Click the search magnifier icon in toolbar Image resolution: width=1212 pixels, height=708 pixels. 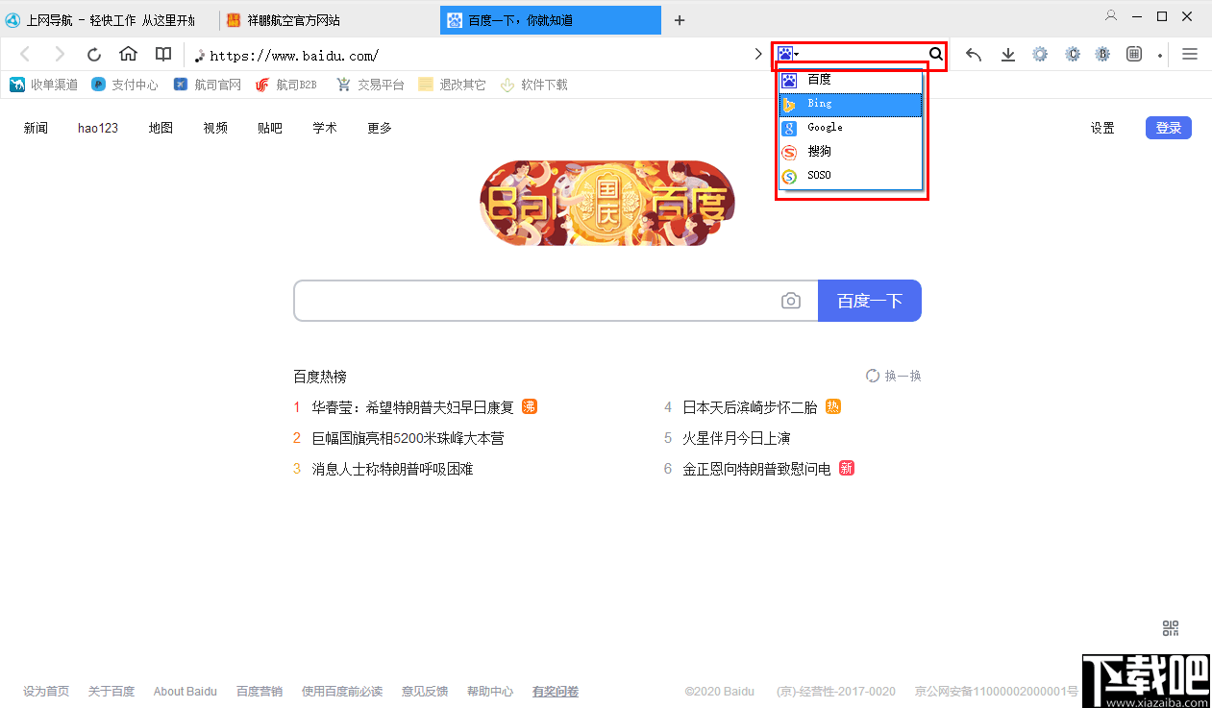tap(935, 55)
